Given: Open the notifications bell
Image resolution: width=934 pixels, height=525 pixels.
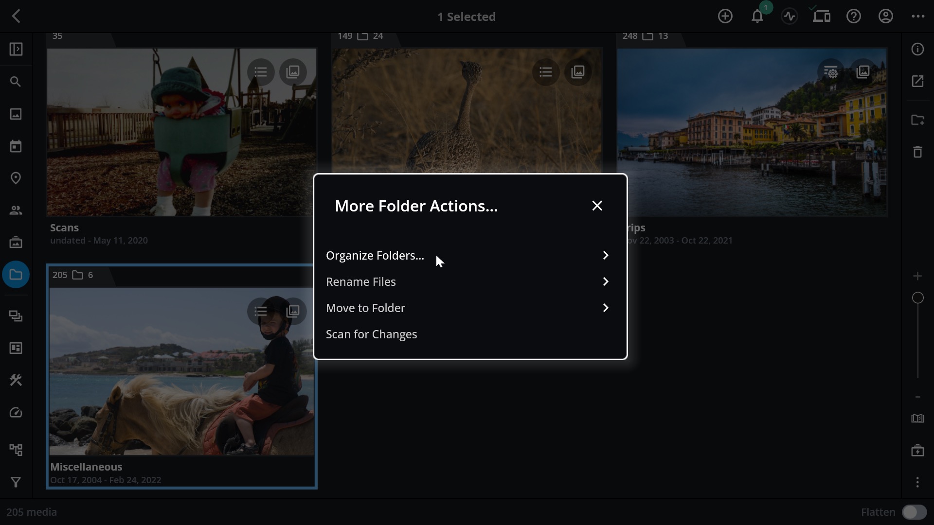Looking at the screenshot, I should 757,17.
